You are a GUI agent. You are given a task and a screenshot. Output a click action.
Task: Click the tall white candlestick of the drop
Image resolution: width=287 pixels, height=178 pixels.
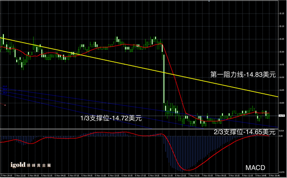pyautogui.click(x=164, y=79)
